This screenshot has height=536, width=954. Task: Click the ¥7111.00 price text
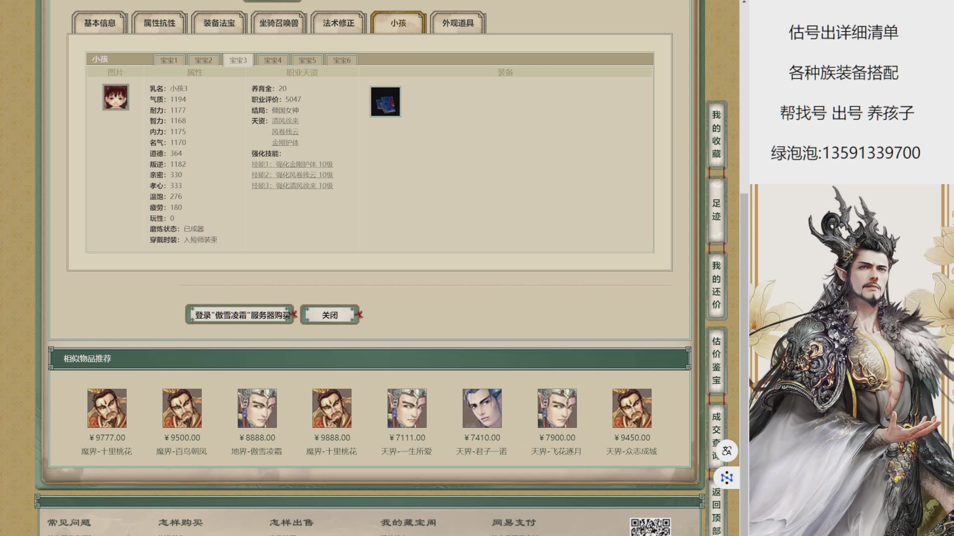(x=407, y=438)
